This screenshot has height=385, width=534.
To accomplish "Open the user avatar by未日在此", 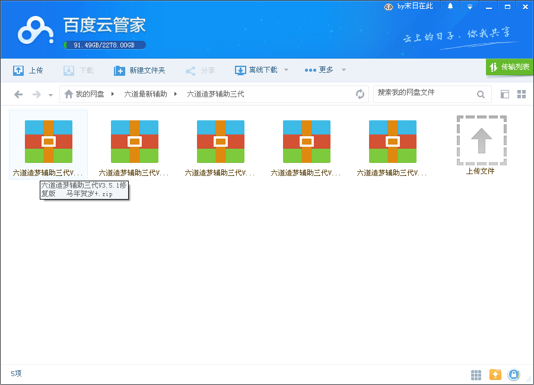I will pos(389,7).
